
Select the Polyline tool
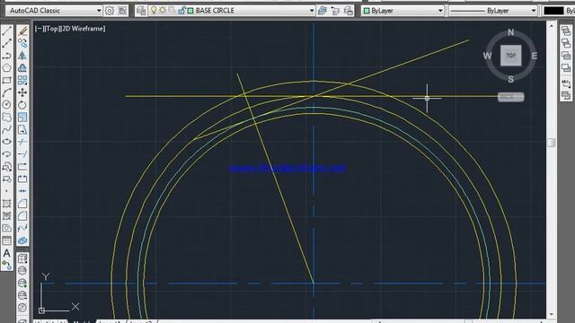coord(6,56)
